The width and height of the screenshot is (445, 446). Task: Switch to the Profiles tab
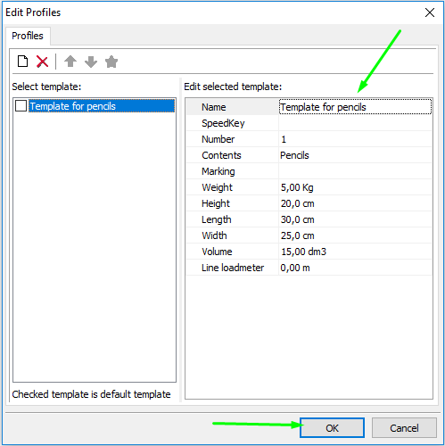click(x=28, y=36)
